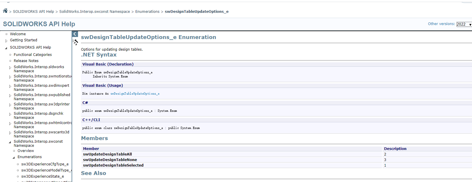Open sw3DExperienceCfgType_e enumeration entry
The height and width of the screenshot is (182, 472).
[45, 164]
